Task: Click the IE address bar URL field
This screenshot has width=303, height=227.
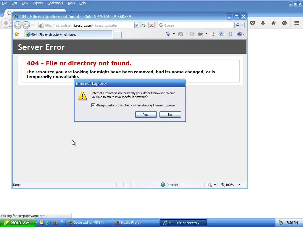Action: pos(86,25)
